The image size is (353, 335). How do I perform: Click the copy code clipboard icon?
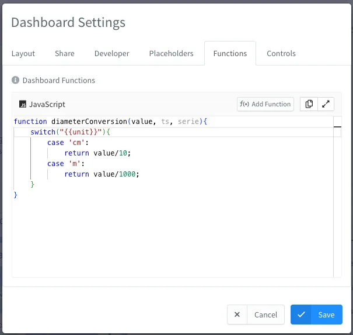309,104
